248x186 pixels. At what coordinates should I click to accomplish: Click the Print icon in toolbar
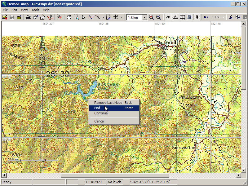(29, 17)
